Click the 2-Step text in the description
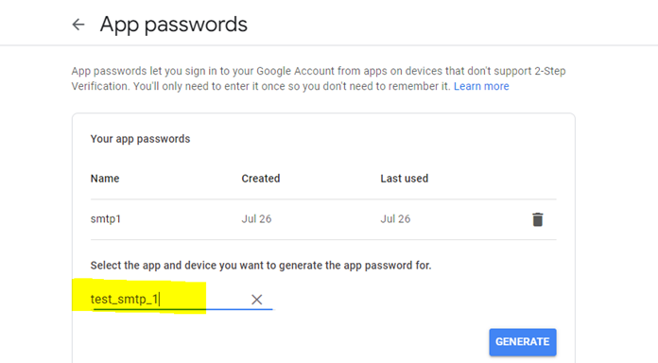The height and width of the screenshot is (363, 658). (550, 71)
